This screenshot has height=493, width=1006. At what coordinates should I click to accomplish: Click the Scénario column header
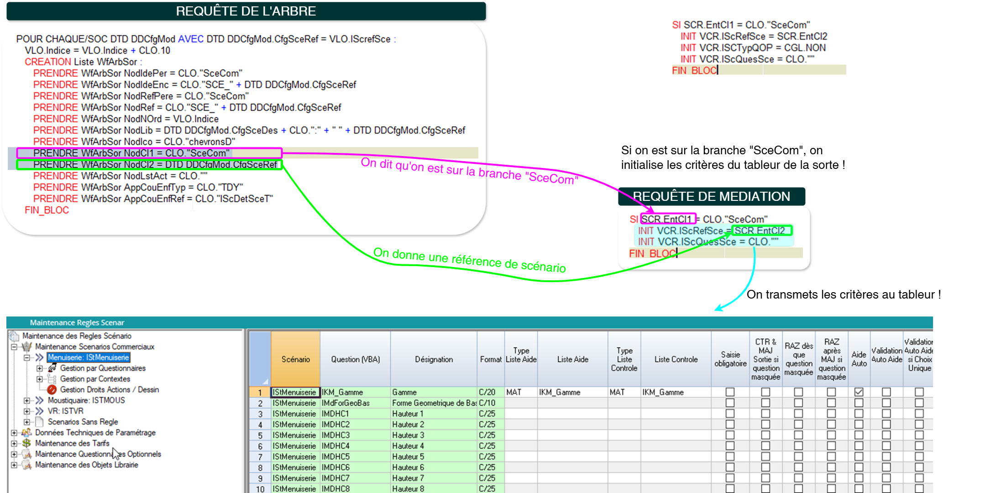(x=295, y=359)
